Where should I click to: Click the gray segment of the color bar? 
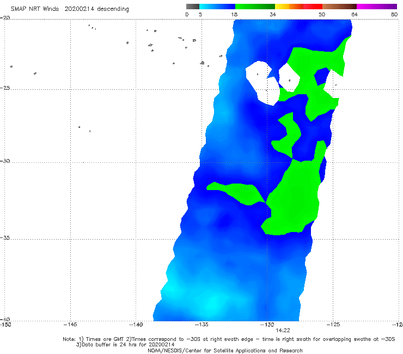[x=193, y=7]
